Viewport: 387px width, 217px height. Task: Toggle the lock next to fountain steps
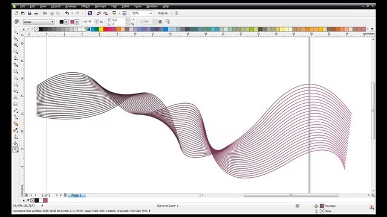point(160,22)
